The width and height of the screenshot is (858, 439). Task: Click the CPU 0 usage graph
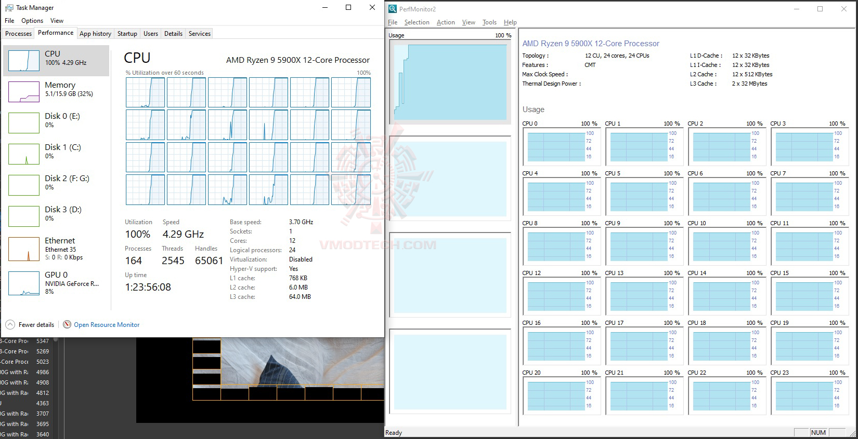click(x=562, y=146)
